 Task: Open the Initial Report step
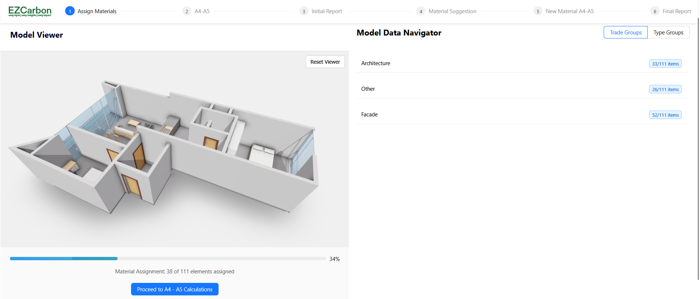(x=327, y=11)
